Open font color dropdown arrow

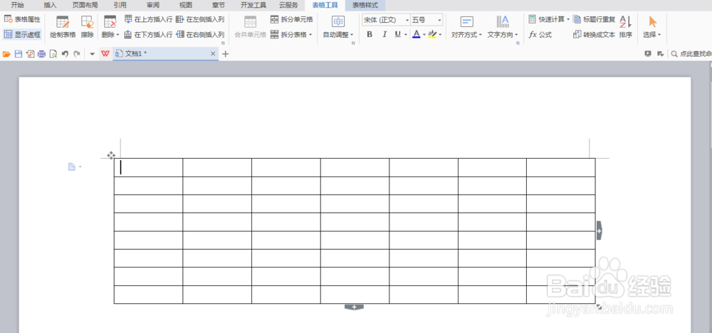tap(424, 34)
